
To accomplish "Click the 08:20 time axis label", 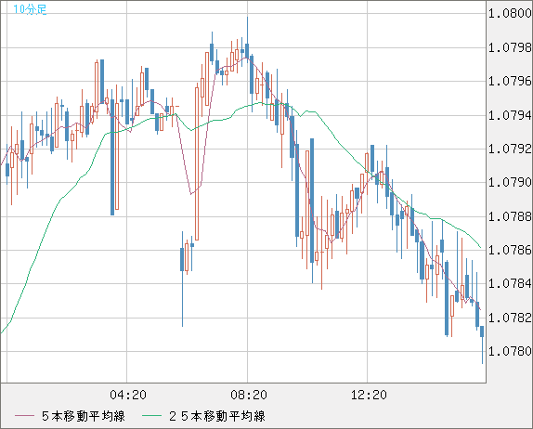I will [249, 395].
